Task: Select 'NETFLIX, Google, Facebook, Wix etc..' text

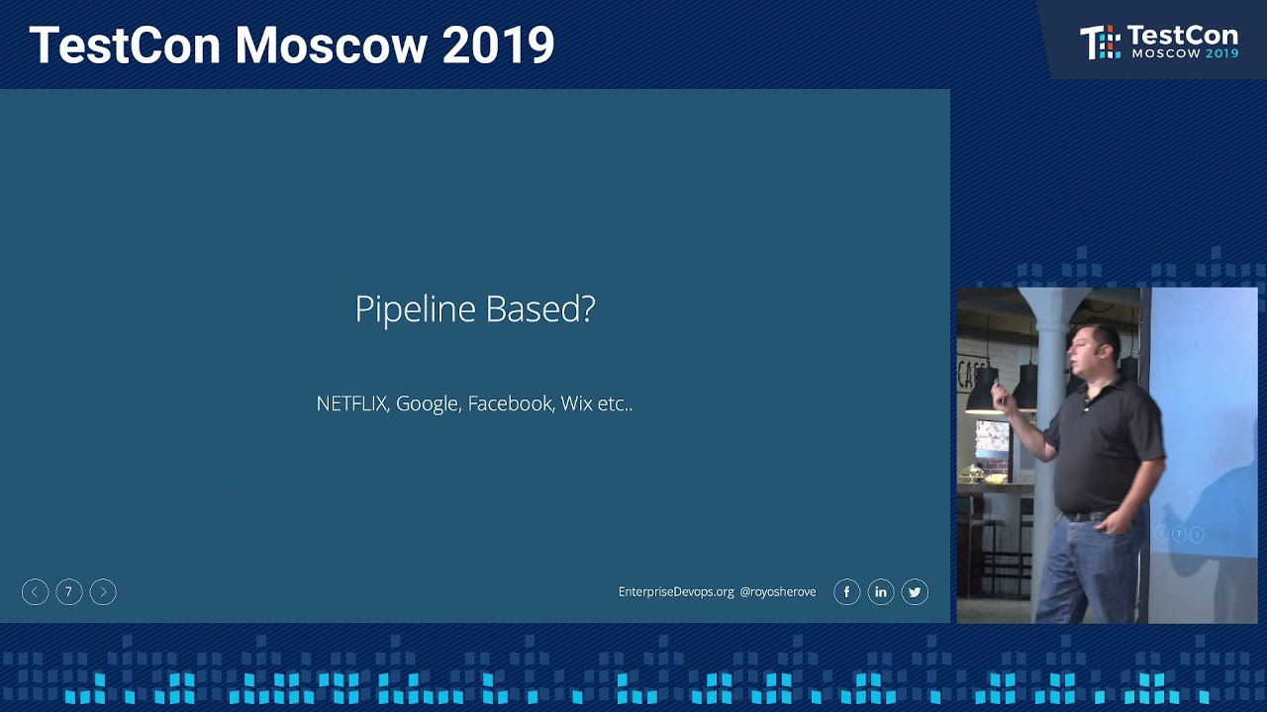Action: (x=474, y=403)
